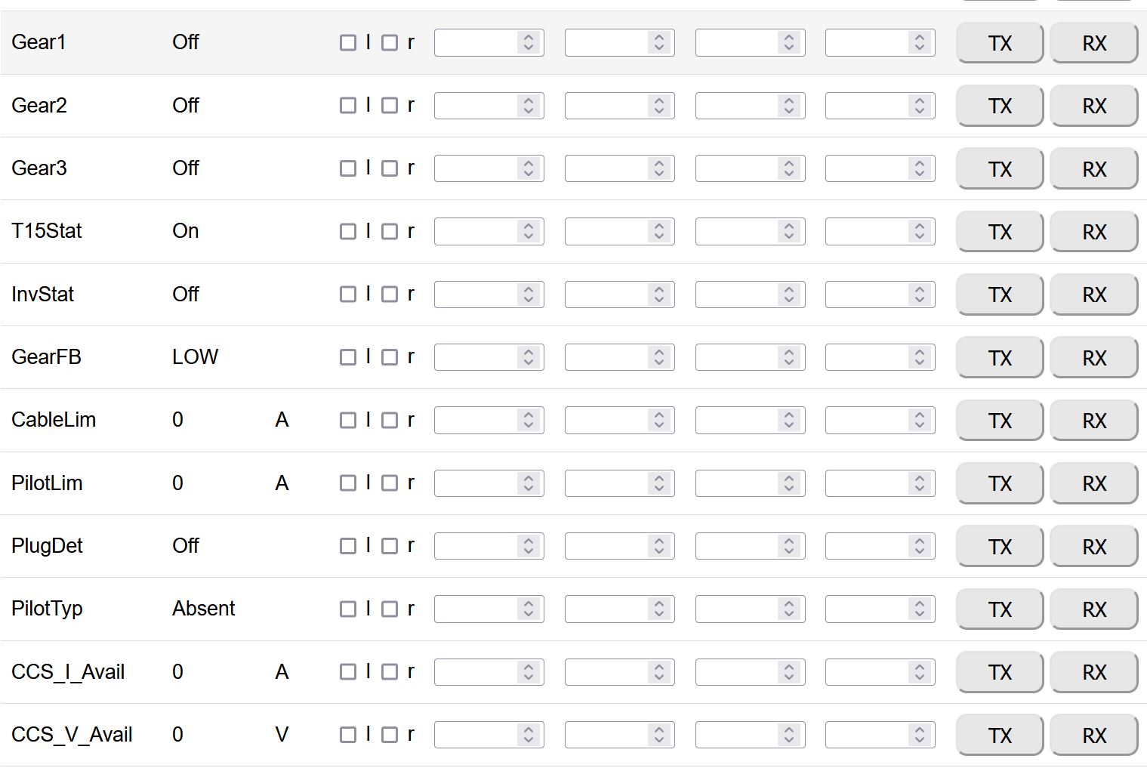Click TX in the CableLim row

1000,421
